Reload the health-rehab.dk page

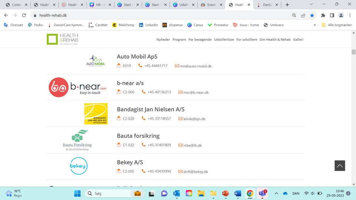[x=24, y=15]
